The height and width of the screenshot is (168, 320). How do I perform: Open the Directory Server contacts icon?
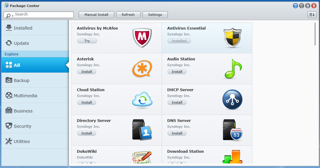142,130
